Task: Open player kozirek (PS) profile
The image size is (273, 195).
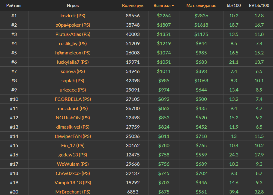Action: point(73,16)
